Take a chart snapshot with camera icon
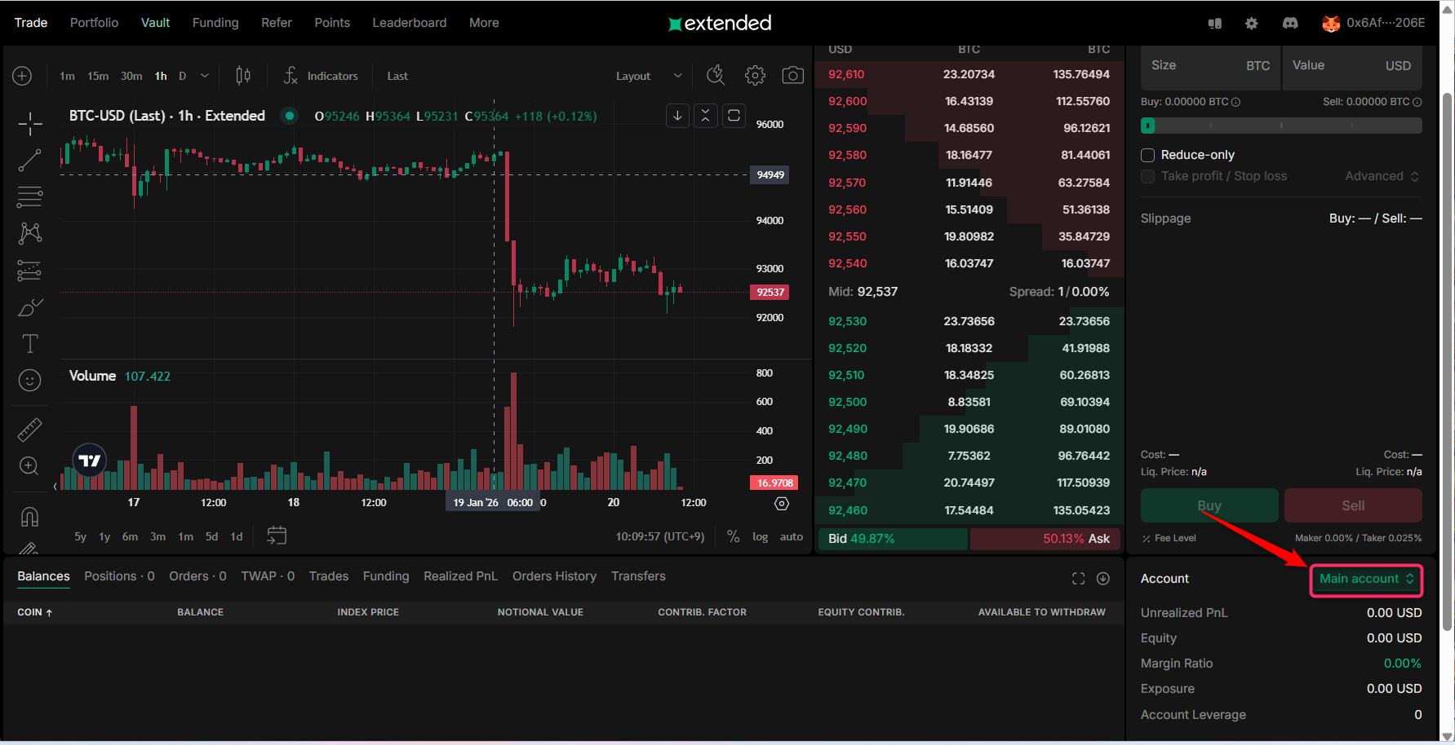Image resolution: width=1455 pixels, height=745 pixels. pos(792,76)
